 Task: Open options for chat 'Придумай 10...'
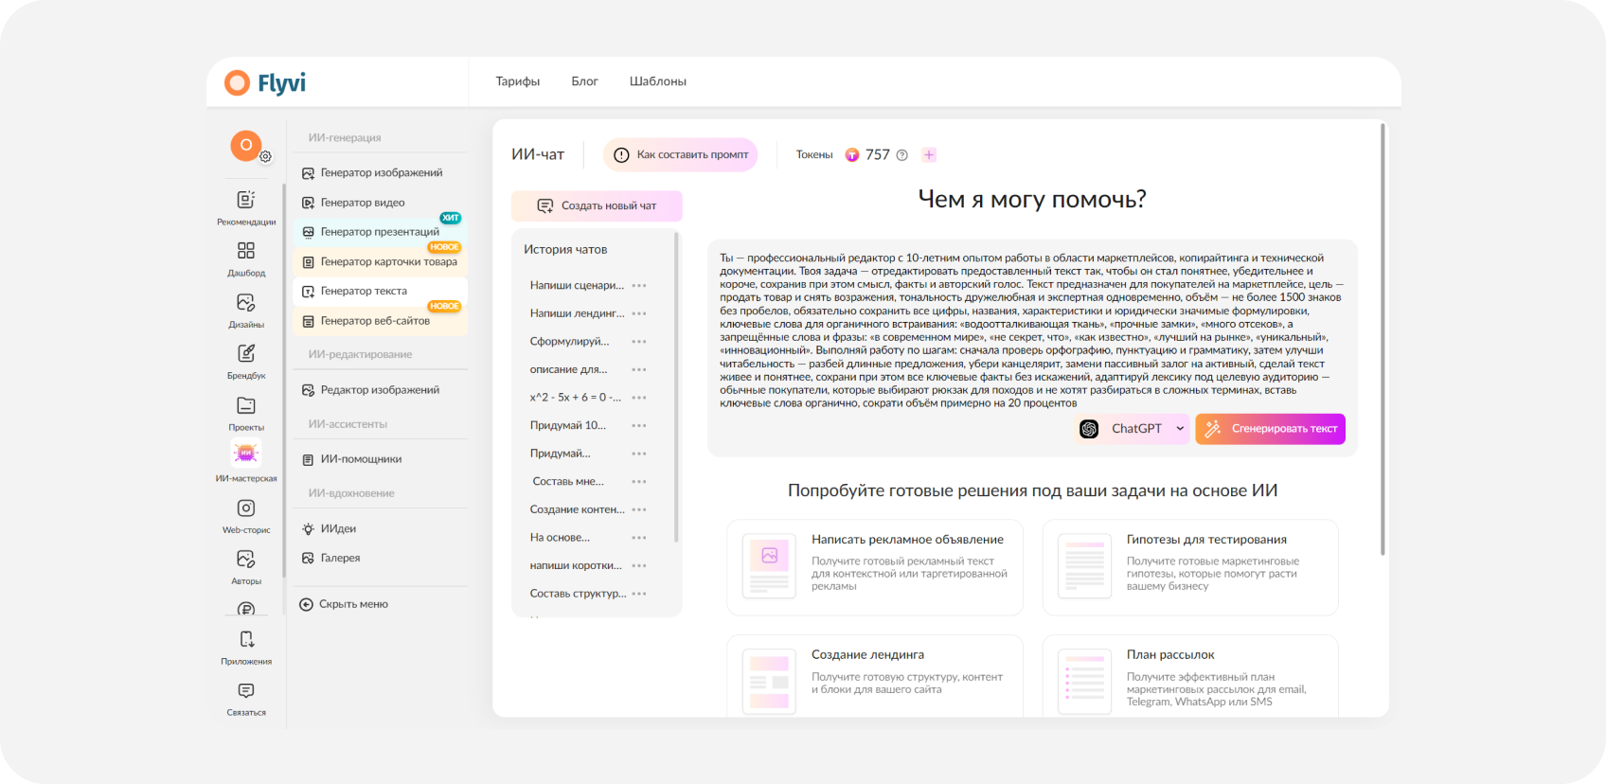(639, 426)
